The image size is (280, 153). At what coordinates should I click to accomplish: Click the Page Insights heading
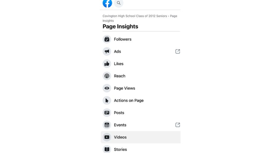[x=120, y=27]
